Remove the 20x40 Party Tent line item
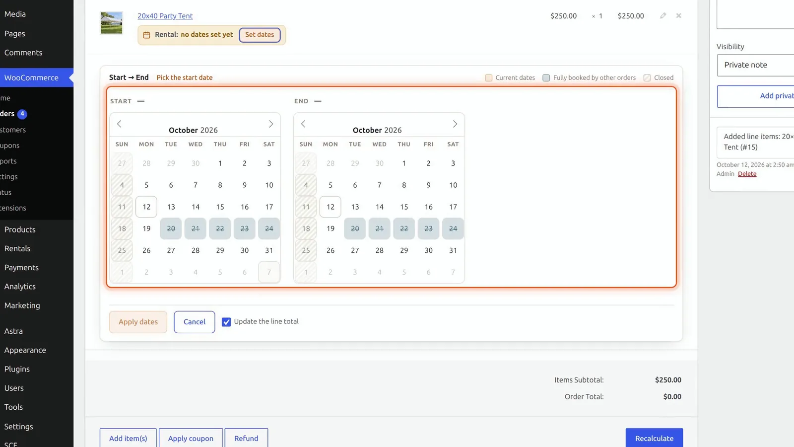 pos(678,16)
